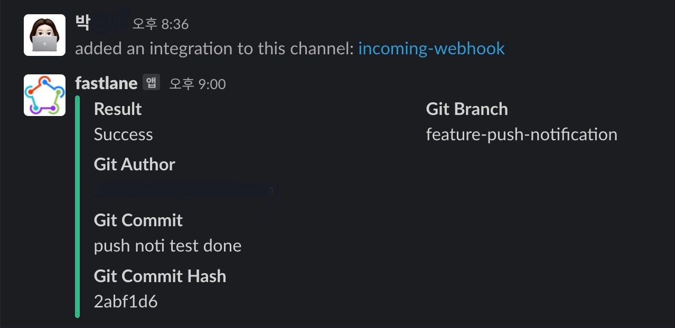Click the blurred Git Author value
Image resolution: width=675 pixels, height=328 pixels.
tap(183, 191)
